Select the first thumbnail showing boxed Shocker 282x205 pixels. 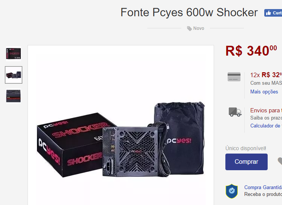pos(14,53)
